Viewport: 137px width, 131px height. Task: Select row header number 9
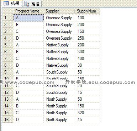(8, 72)
